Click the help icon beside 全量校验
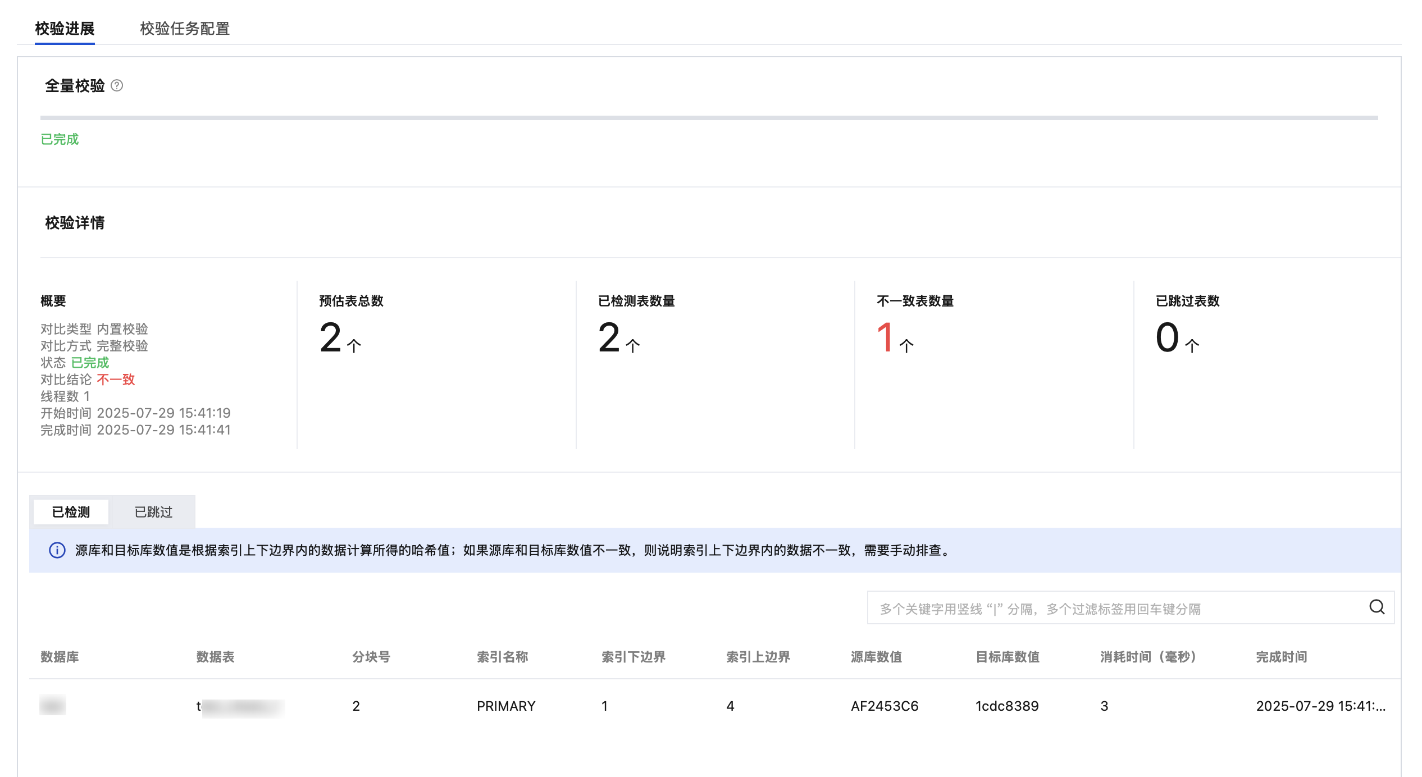The height and width of the screenshot is (777, 1422). [117, 85]
